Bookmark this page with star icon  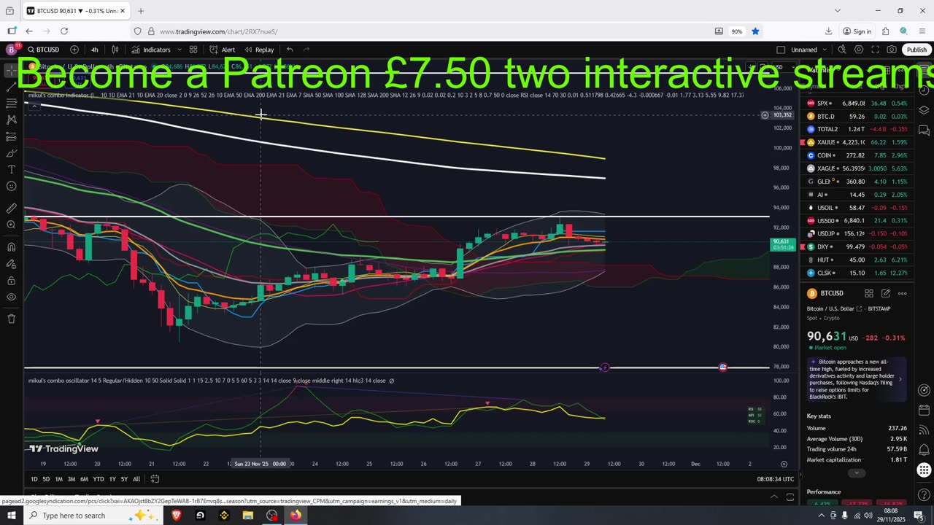755,31
